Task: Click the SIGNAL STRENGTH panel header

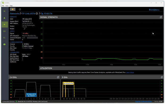Action: (101, 17)
